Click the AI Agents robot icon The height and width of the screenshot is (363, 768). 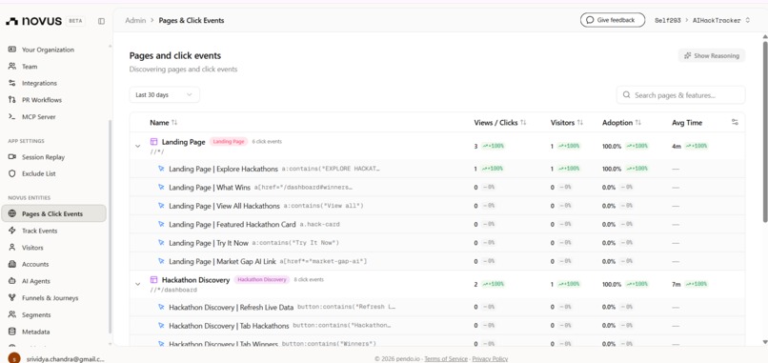12,281
